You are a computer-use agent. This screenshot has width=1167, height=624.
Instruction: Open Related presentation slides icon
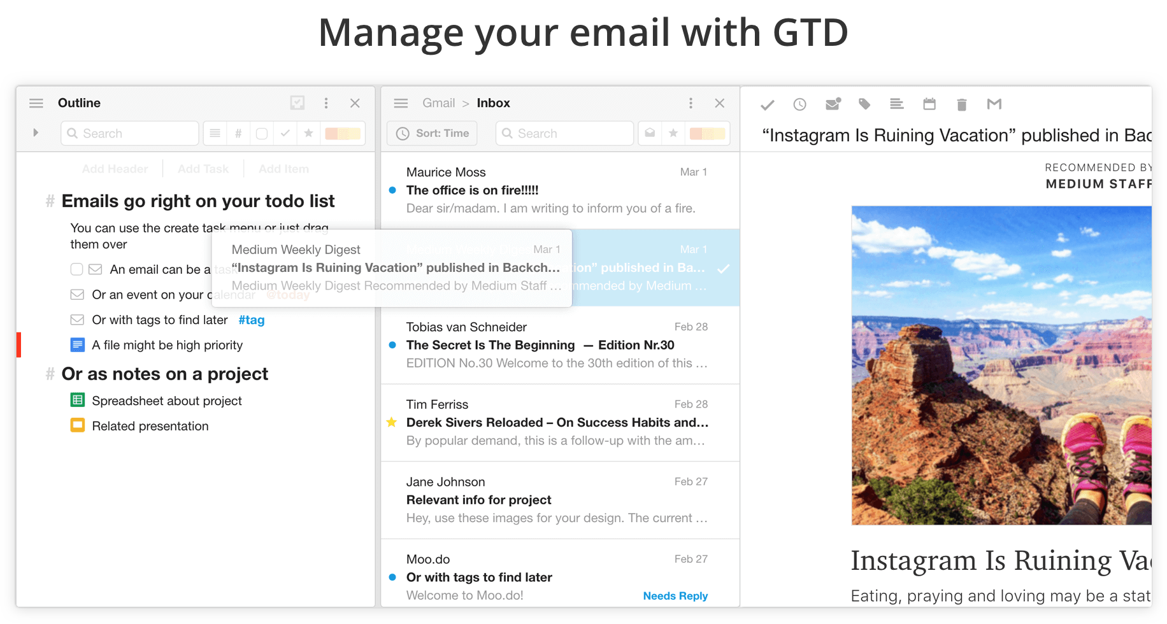click(x=77, y=425)
